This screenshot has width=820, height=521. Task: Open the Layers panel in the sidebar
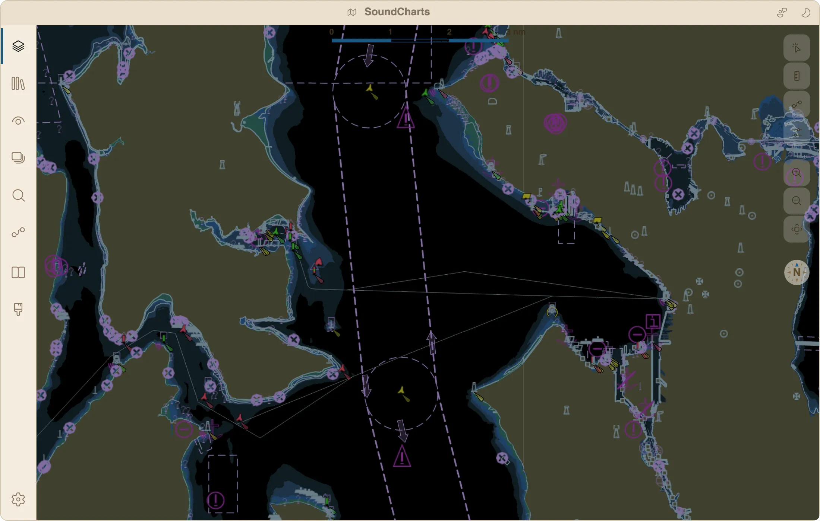point(18,46)
